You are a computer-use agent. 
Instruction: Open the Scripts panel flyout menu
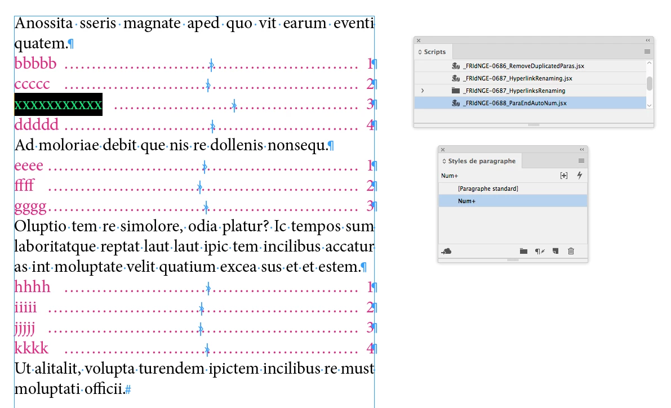click(647, 52)
